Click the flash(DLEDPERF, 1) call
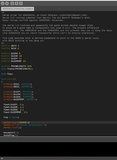The width and height of the screenshot is (117, 160). (x=16, y=112)
